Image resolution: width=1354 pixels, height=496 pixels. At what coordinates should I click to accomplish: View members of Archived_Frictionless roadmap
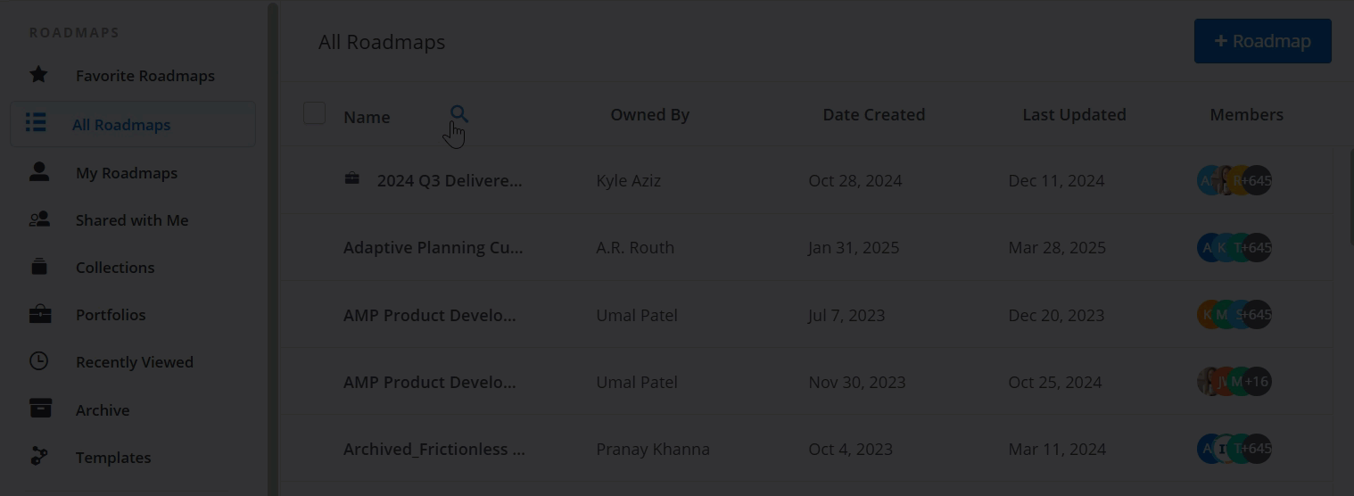click(1234, 449)
